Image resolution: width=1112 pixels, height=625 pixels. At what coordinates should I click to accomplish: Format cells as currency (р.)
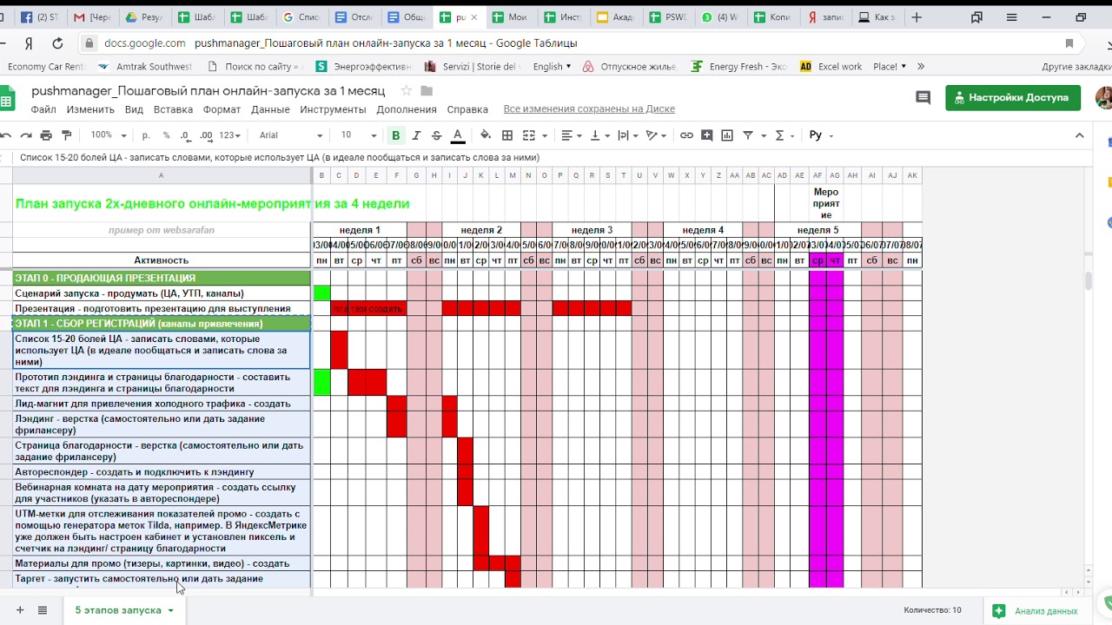[146, 135]
